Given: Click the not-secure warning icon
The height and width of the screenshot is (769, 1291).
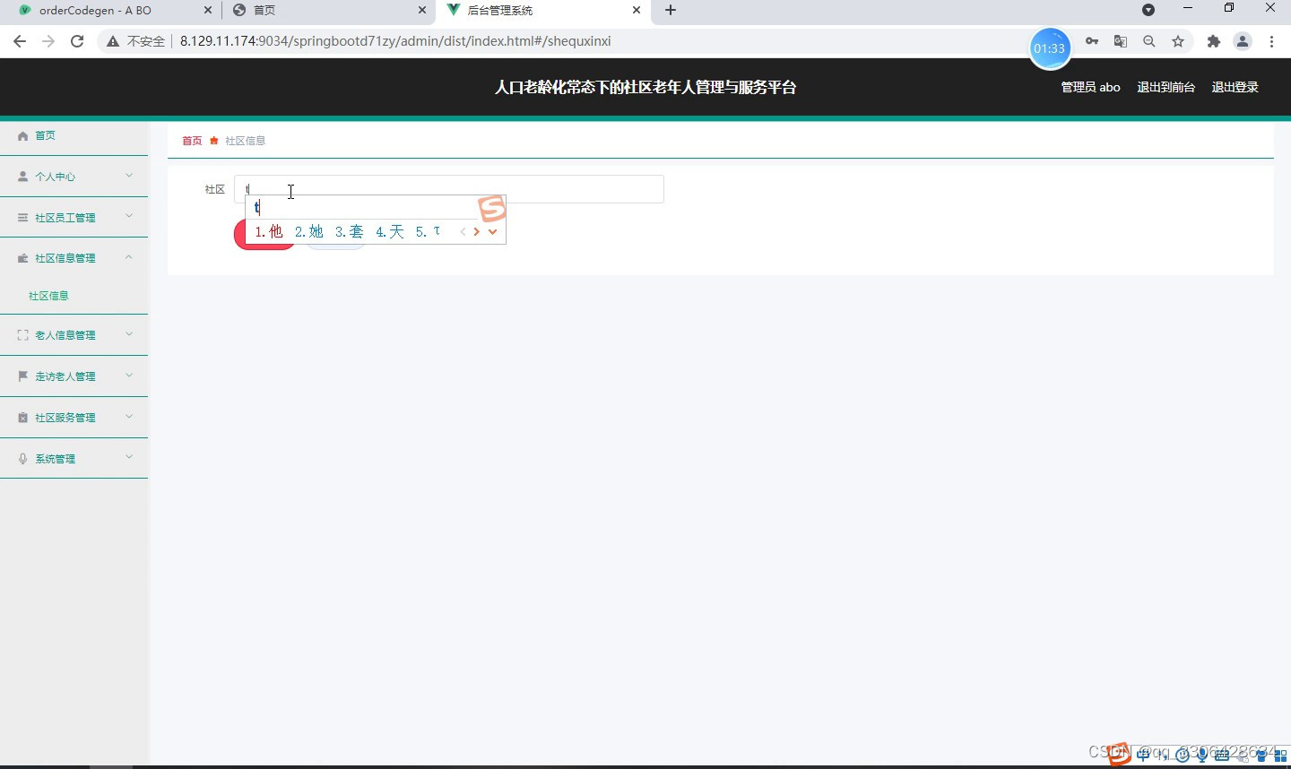Looking at the screenshot, I should [113, 41].
